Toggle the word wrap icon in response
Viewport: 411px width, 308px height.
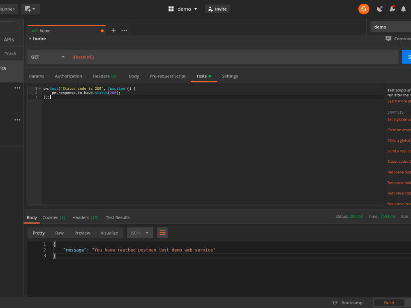coord(162,233)
